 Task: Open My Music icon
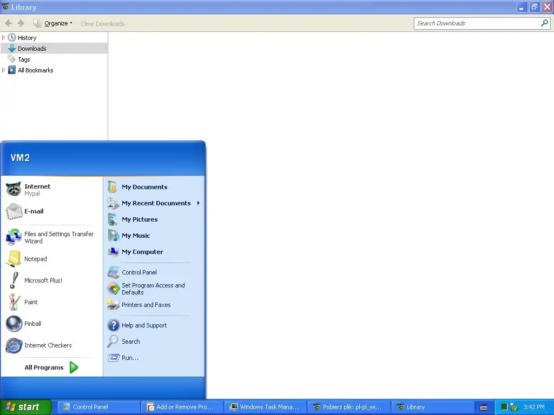click(x=113, y=236)
